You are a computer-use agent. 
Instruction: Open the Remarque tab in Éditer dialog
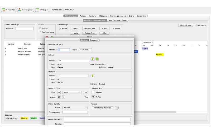(x=94, y=40)
